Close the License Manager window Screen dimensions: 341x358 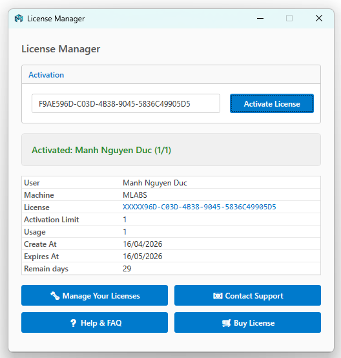[319, 18]
